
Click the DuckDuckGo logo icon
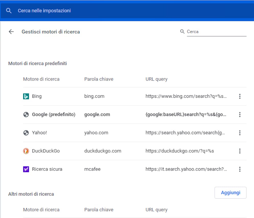coord(26,151)
